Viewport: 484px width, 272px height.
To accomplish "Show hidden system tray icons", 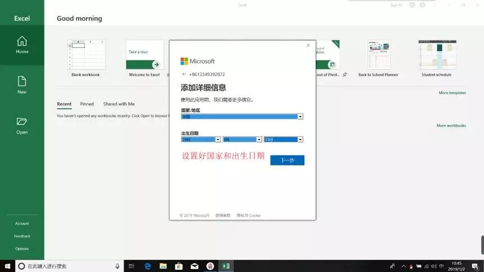I will click(404, 266).
